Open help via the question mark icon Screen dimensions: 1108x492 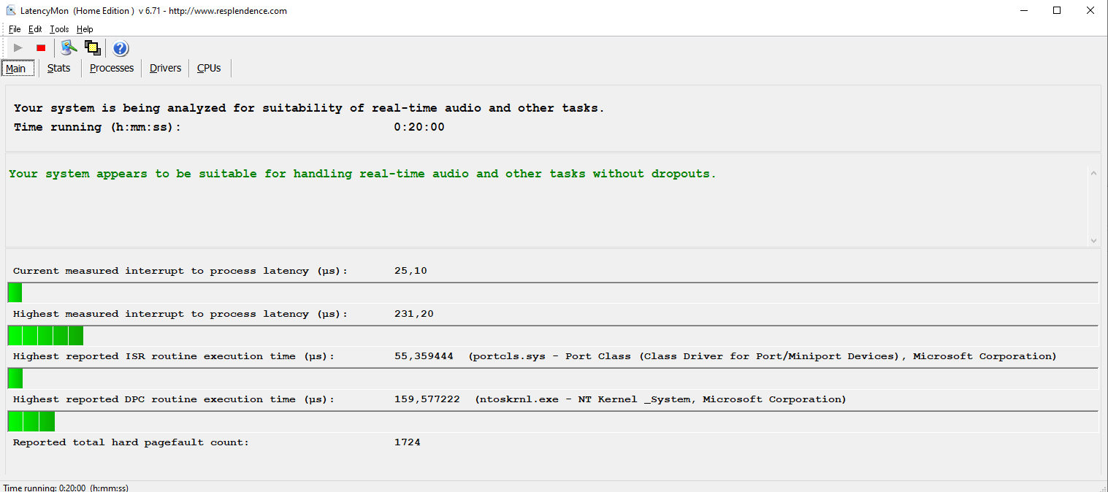point(119,48)
